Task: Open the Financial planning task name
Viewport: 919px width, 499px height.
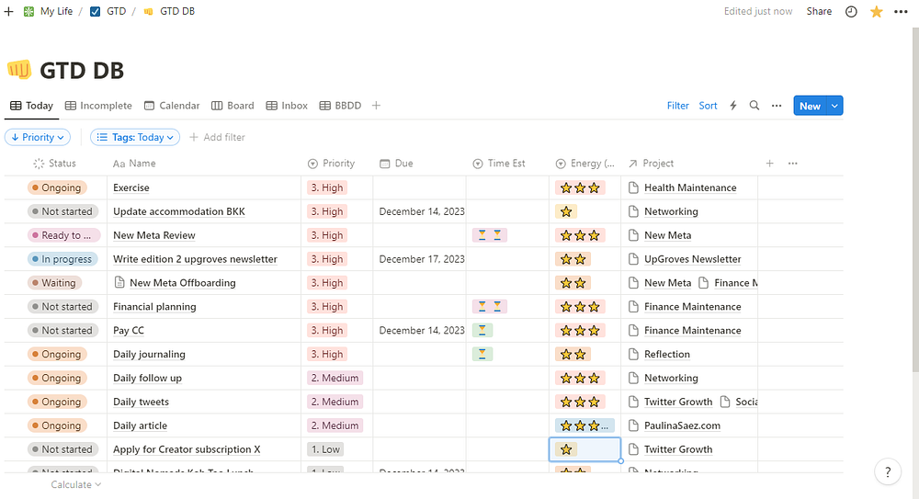Action: (x=154, y=307)
